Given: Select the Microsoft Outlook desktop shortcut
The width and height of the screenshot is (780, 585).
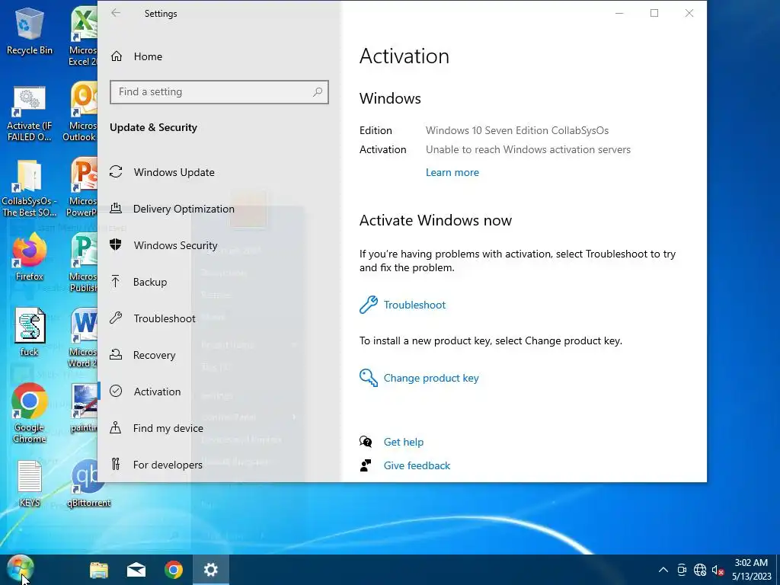Looking at the screenshot, I should pos(81,112).
